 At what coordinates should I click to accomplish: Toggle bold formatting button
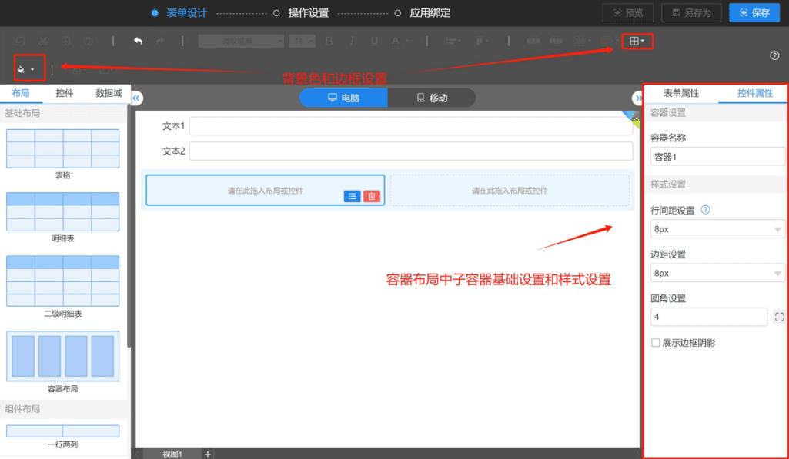pos(329,42)
